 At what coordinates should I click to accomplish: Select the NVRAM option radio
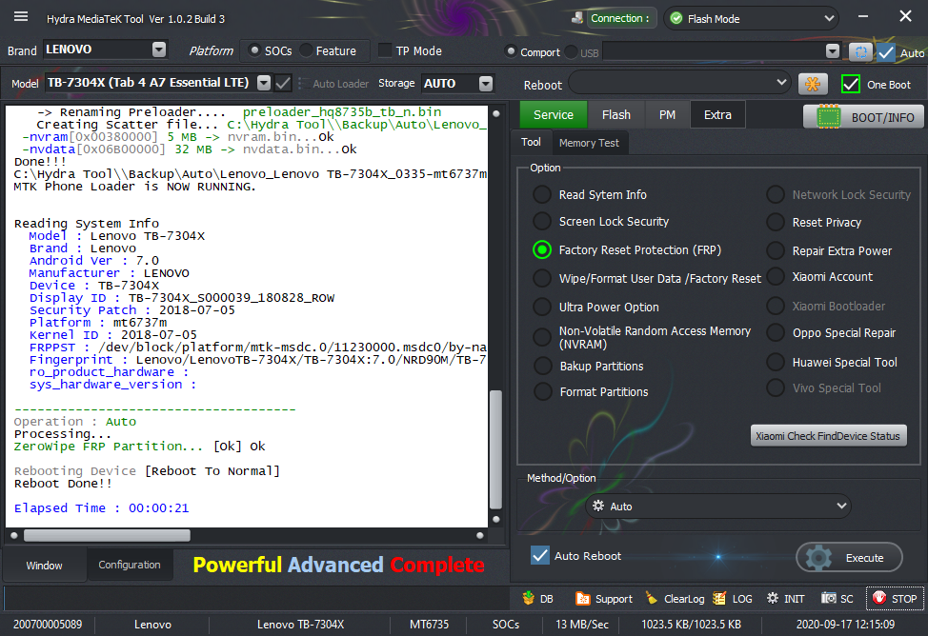[x=542, y=337]
